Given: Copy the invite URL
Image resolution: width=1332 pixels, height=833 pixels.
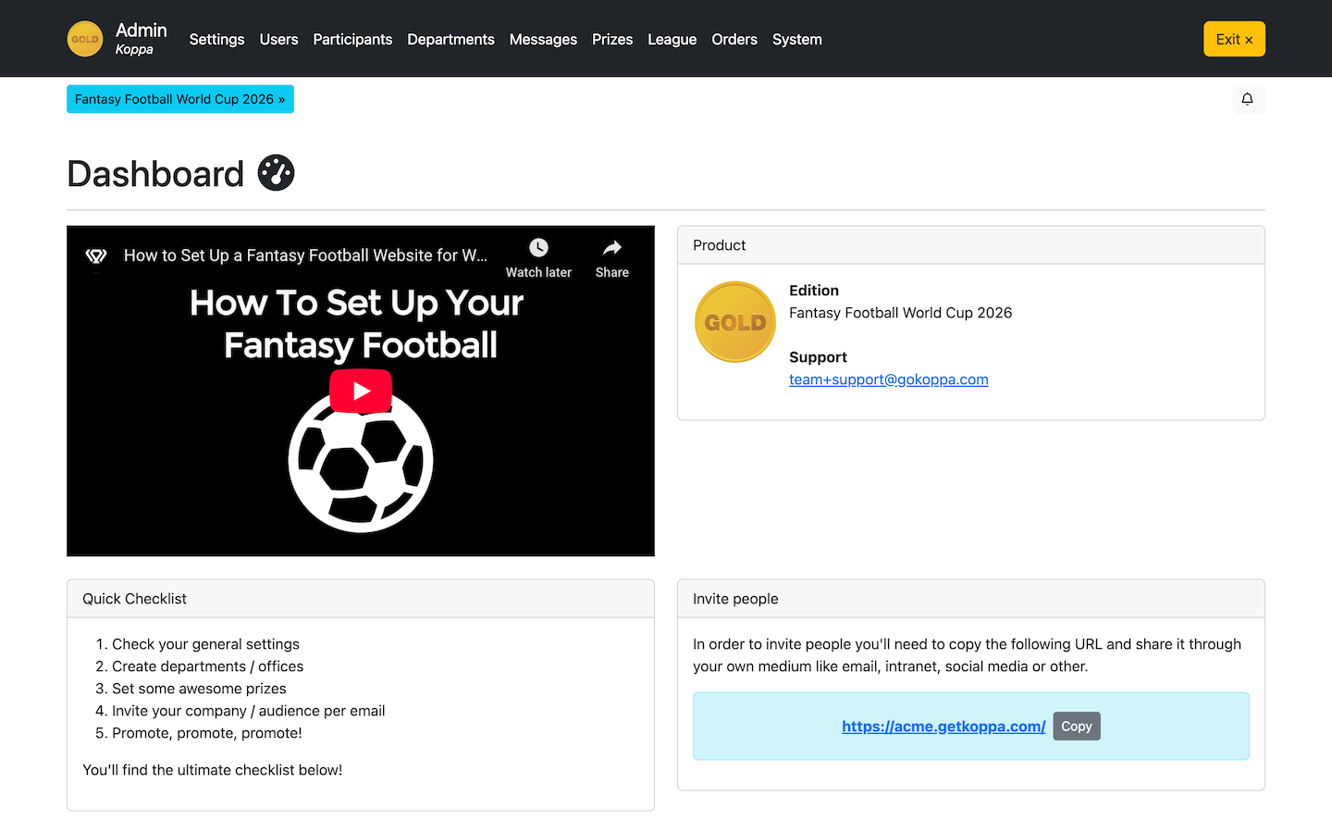Looking at the screenshot, I should tap(1076, 726).
